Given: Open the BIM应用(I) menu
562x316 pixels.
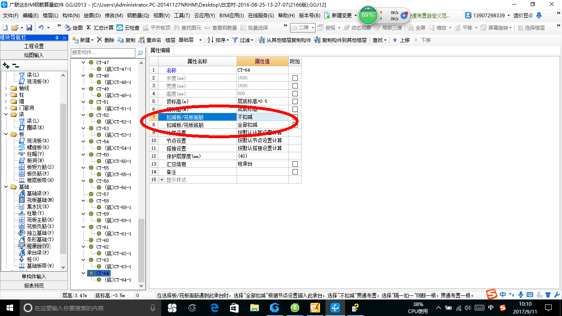Looking at the screenshot, I should [x=232, y=15].
